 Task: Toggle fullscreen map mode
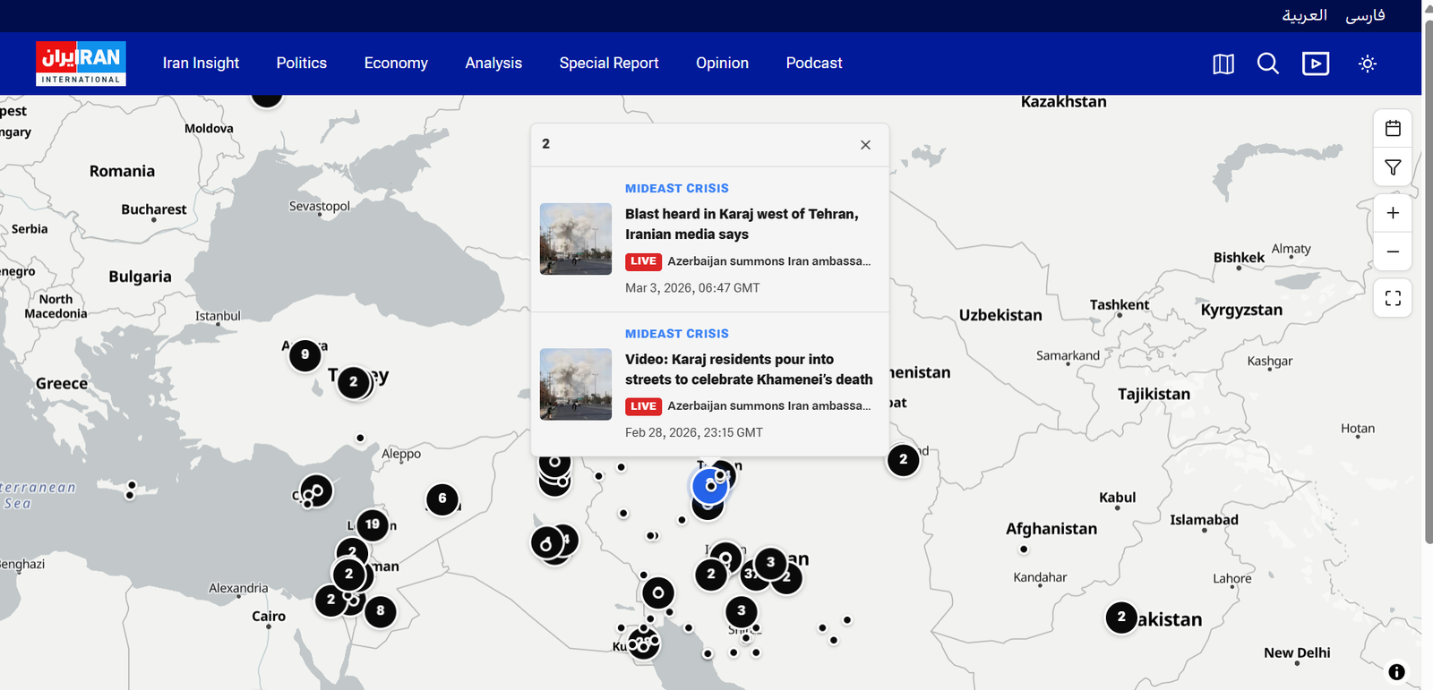pyautogui.click(x=1393, y=298)
